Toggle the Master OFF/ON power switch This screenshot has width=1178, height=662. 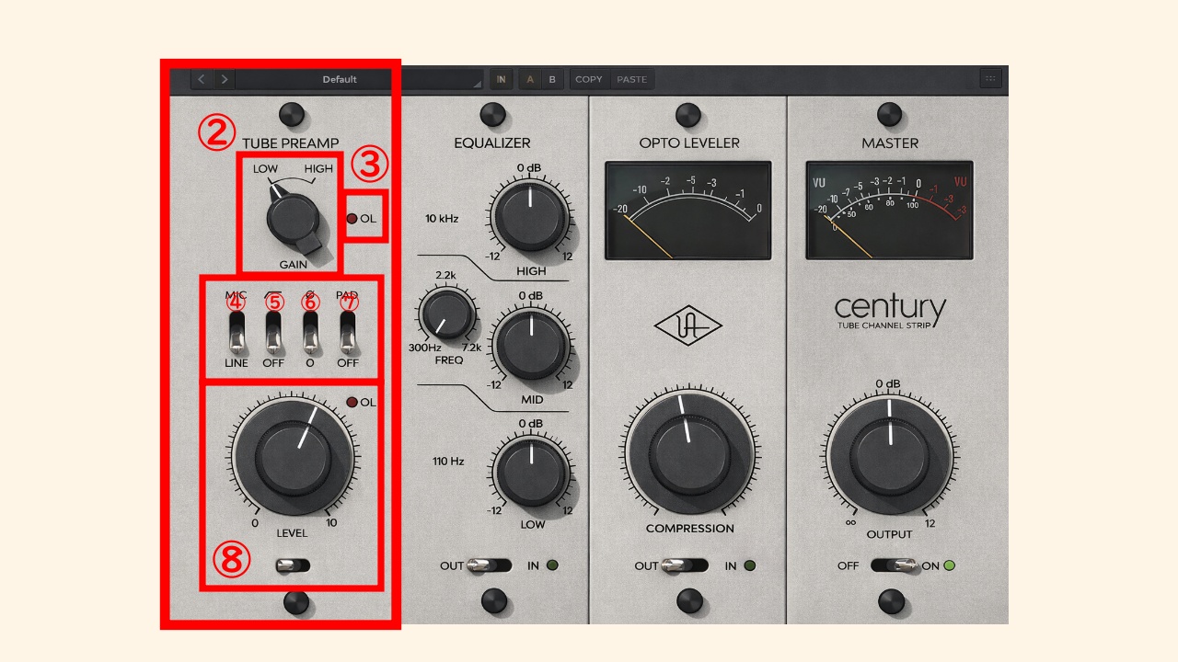tap(893, 565)
